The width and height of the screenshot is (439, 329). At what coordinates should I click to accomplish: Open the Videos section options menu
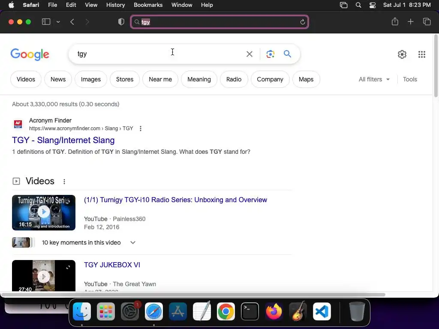click(64, 182)
